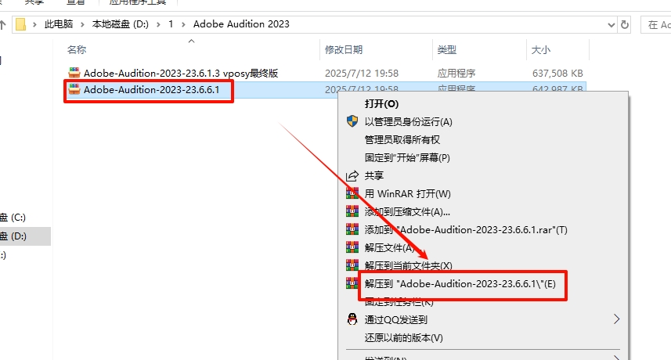Click WinRAR icon next to 添加到压缩文件
This screenshot has height=360, width=671.
pyautogui.click(x=352, y=211)
